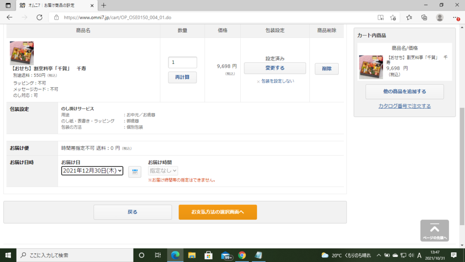Click the 包装を設定しない link
This screenshot has width=465, height=262.
(277, 81)
